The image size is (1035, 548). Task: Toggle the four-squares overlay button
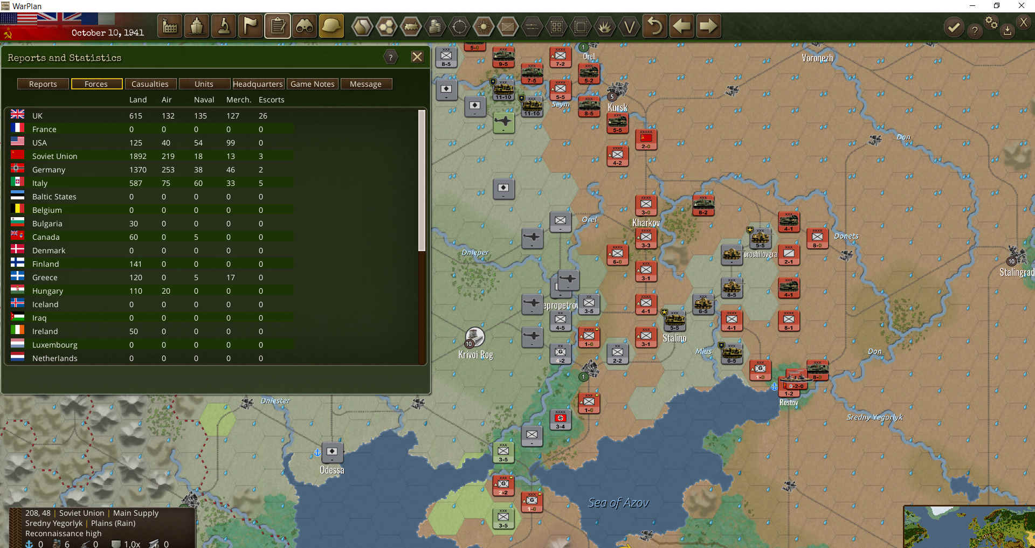[556, 26]
